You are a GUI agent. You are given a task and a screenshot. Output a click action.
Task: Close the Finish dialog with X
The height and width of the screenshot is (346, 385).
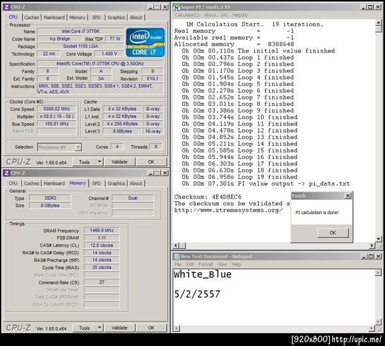tap(348, 195)
